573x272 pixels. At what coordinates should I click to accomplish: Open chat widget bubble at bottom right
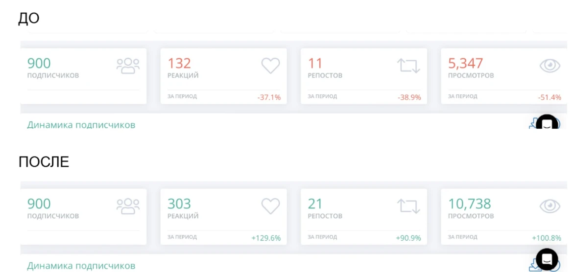click(x=547, y=259)
